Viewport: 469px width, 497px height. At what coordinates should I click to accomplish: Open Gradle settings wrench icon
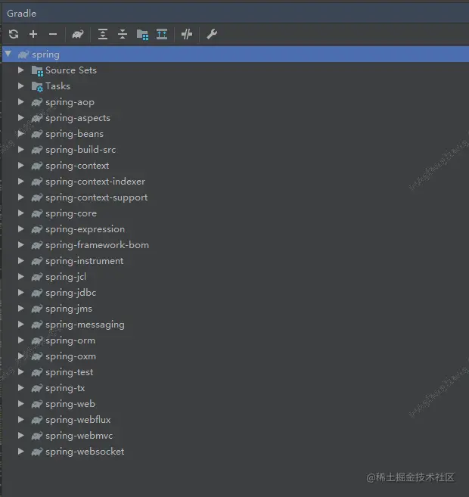pyautogui.click(x=212, y=34)
